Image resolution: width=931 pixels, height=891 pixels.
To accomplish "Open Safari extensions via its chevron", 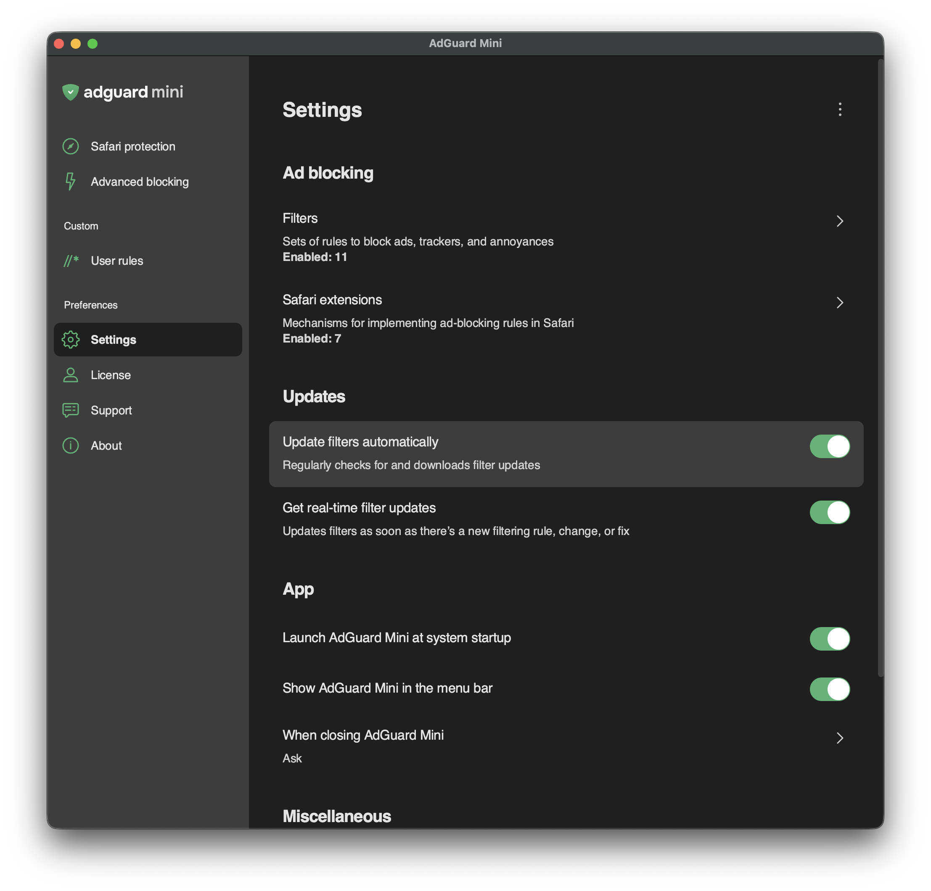I will point(840,302).
